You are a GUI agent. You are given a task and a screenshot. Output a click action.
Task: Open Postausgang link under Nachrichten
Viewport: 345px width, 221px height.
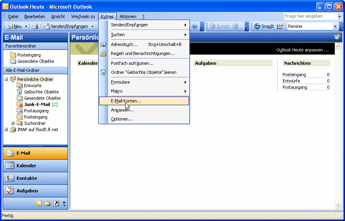point(295,87)
